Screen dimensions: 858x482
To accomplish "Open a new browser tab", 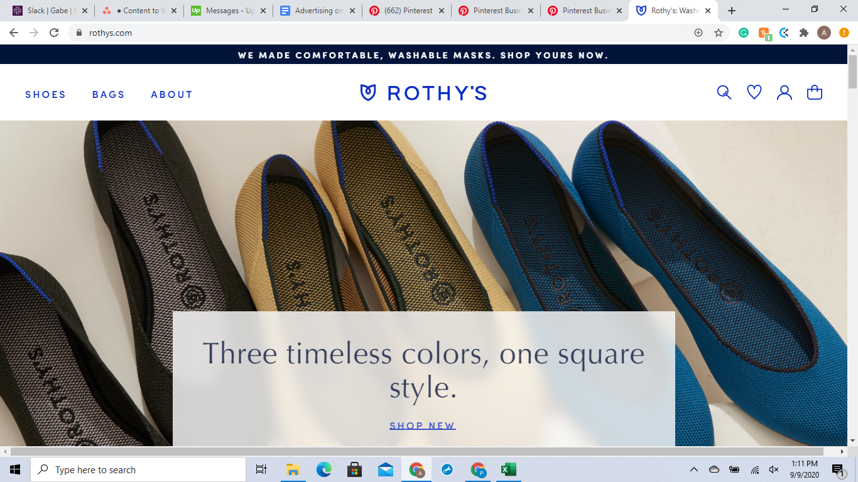I will (732, 11).
